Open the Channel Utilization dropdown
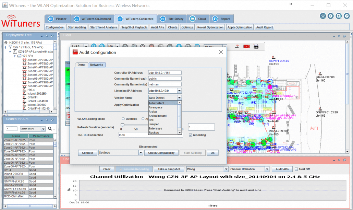This screenshot has width=353, height=210. pos(267,169)
